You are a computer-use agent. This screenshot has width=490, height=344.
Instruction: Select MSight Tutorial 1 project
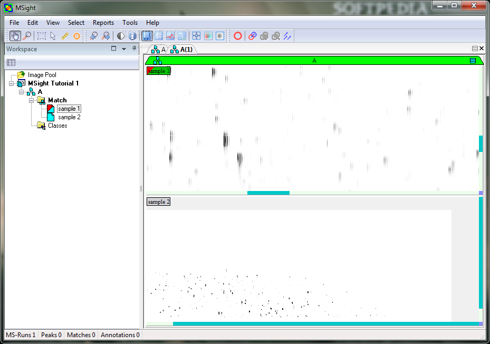pos(53,83)
